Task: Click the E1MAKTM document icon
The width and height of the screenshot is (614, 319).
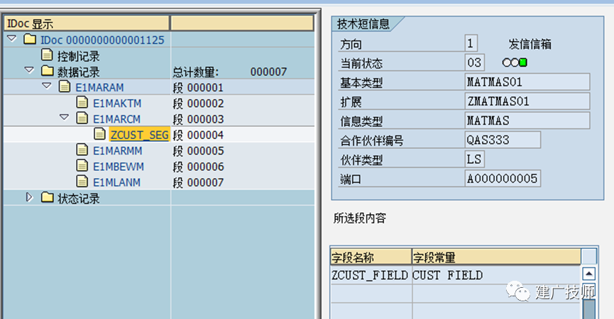Action: (x=82, y=102)
